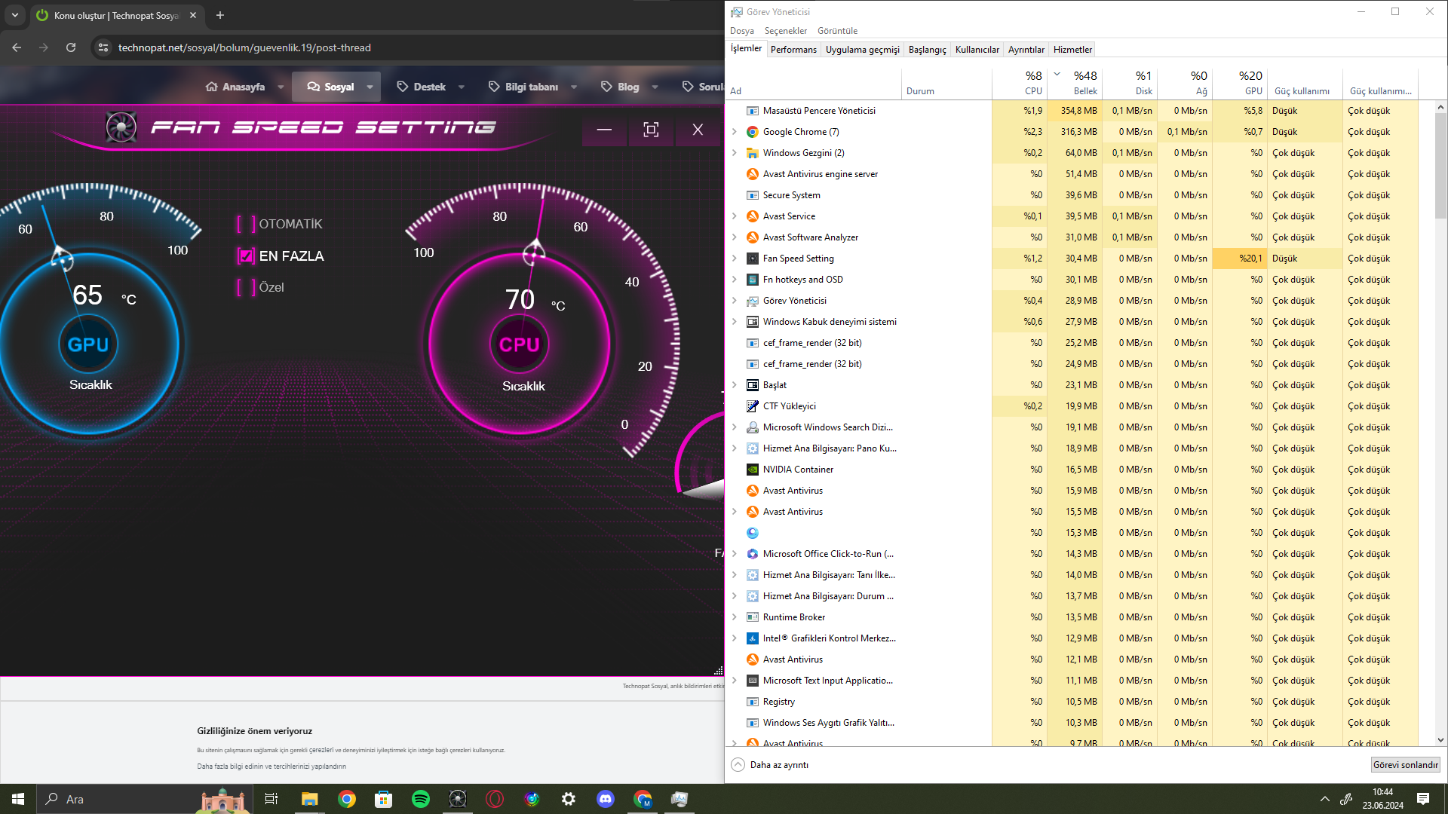This screenshot has height=814, width=1448.
Task: Reload the Technopat page
Action: [x=71, y=47]
